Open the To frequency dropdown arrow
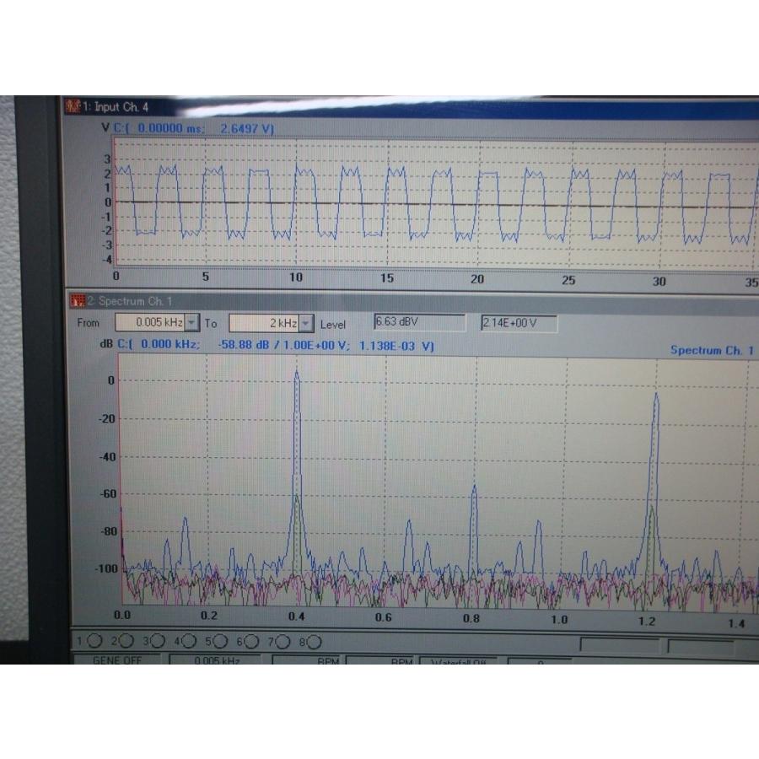The height and width of the screenshot is (759, 759). click(x=306, y=323)
